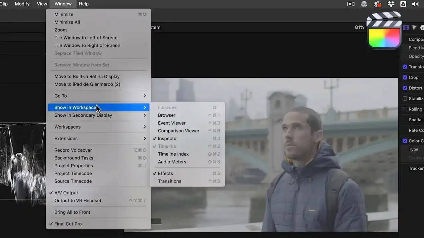Open the Video inspector filmstrip icon
The height and width of the screenshot is (238, 424).
pyautogui.click(x=406, y=28)
